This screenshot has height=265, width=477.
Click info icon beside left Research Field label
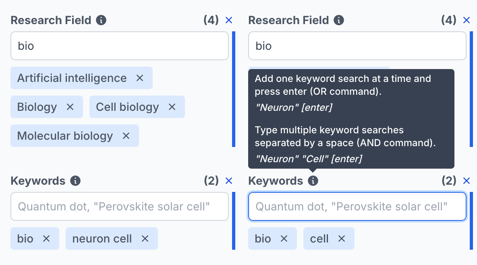(102, 20)
